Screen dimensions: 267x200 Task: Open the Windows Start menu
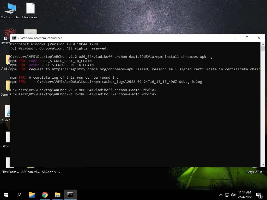pyautogui.click(x=6, y=195)
